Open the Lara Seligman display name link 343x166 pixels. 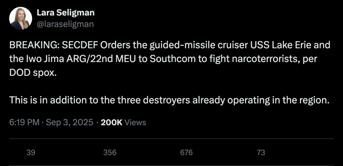[x=66, y=13]
